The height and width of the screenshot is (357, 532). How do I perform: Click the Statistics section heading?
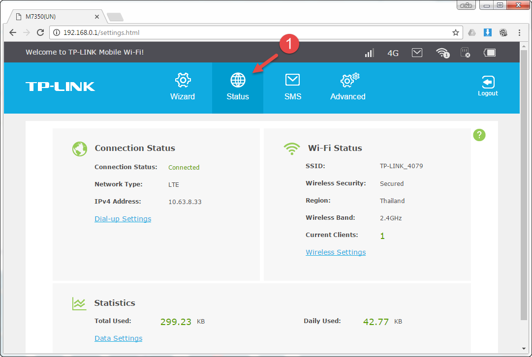click(115, 303)
